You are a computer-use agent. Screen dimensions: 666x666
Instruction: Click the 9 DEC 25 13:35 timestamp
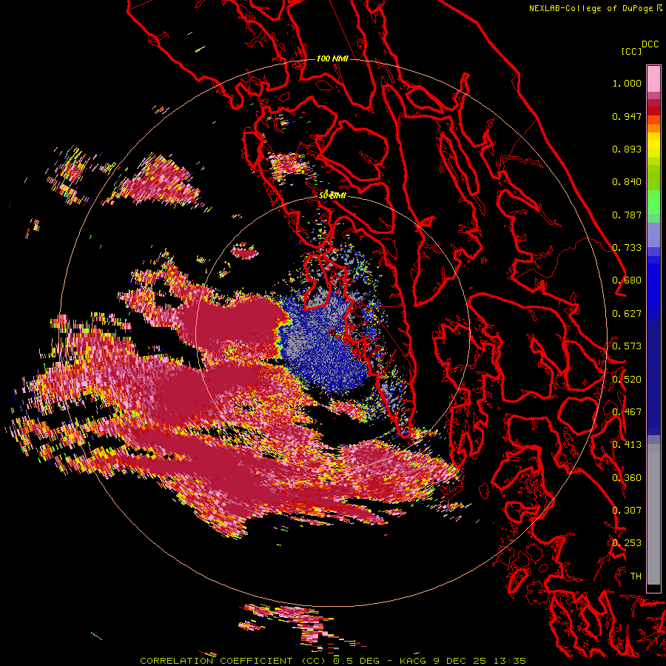tap(480, 661)
